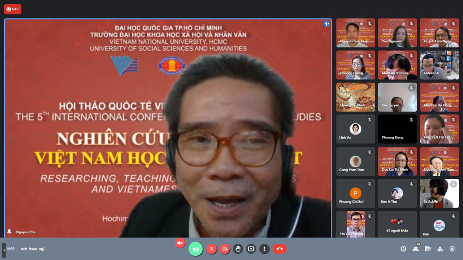Click muted mic icon on Bạn tile
463x260 pixels.
pos(453,216)
